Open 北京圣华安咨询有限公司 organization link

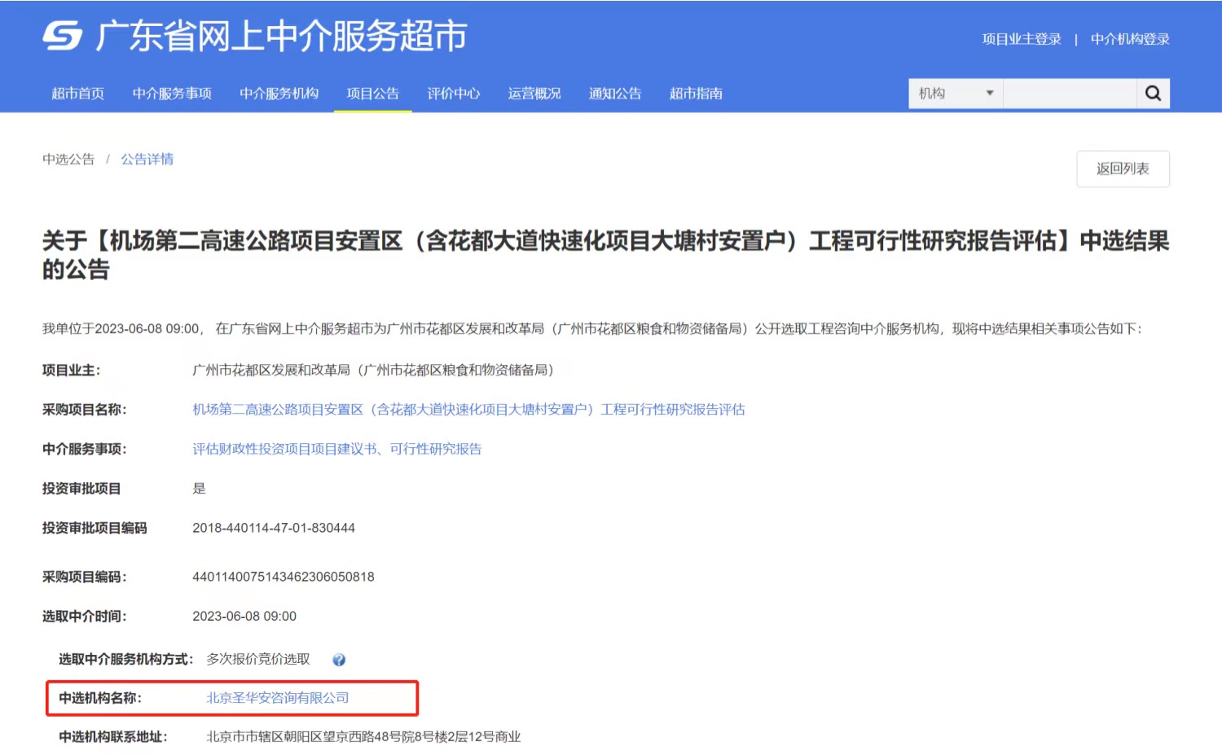[278, 698]
